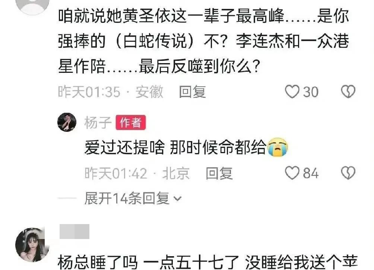Reply to 杨子's Beijing comment
Image resolution: width=374 pixels, height=270 pixels.
(x=219, y=173)
